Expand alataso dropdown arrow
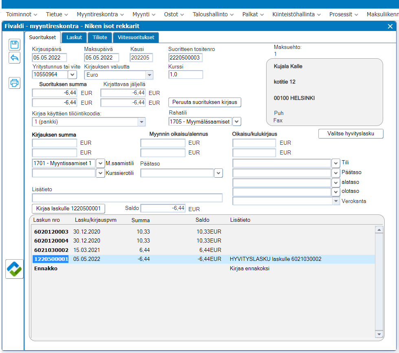This screenshot has width=399, height=353. 336,183
